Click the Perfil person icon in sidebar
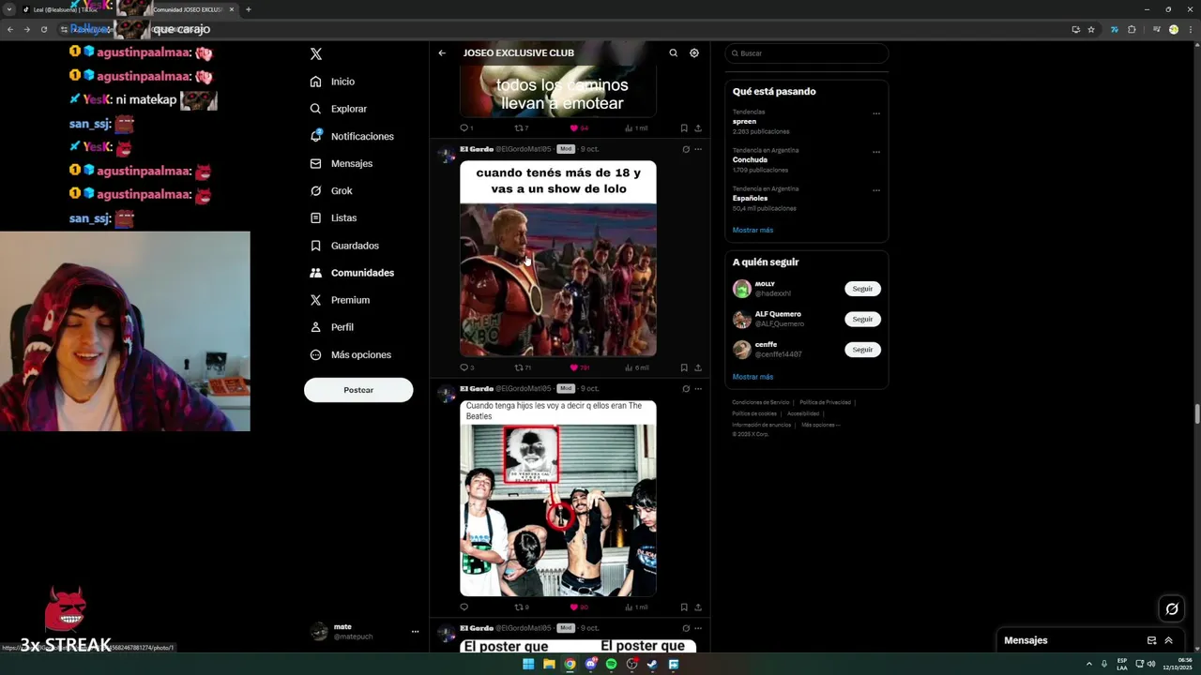 click(x=316, y=327)
